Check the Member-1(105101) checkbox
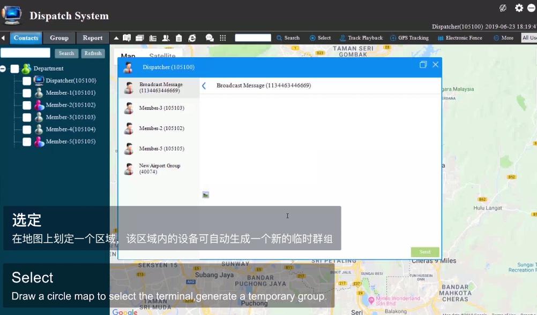The height and width of the screenshot is (315, 537). point(27,93)
